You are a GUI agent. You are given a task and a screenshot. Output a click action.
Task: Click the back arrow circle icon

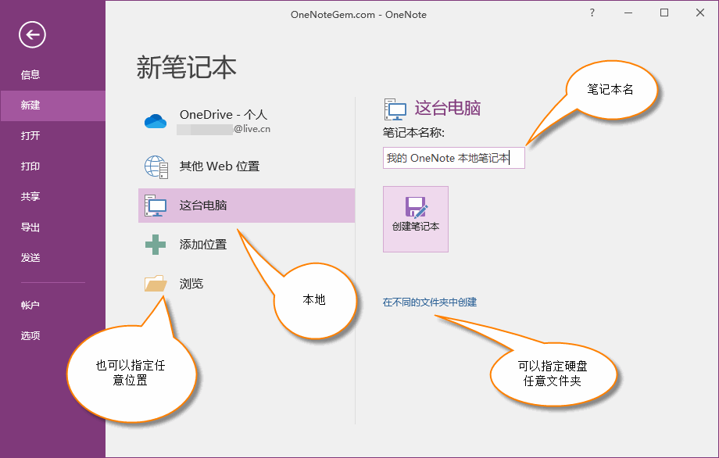[32, 34]
